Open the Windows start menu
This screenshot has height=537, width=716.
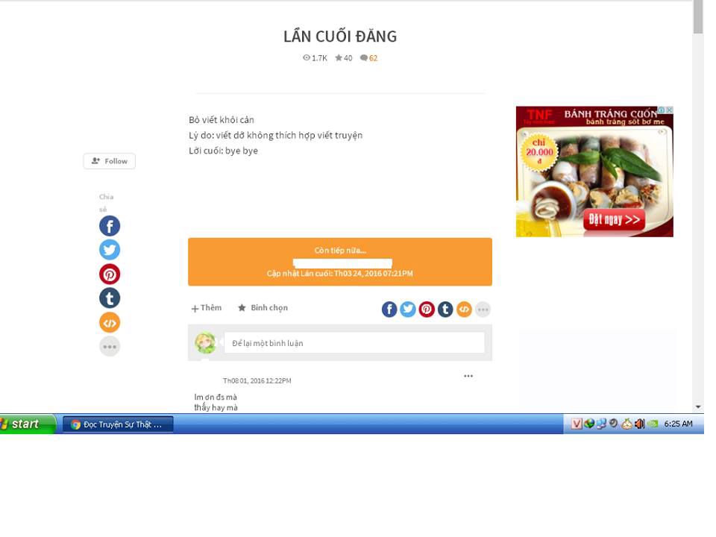(x=27, y=424)
